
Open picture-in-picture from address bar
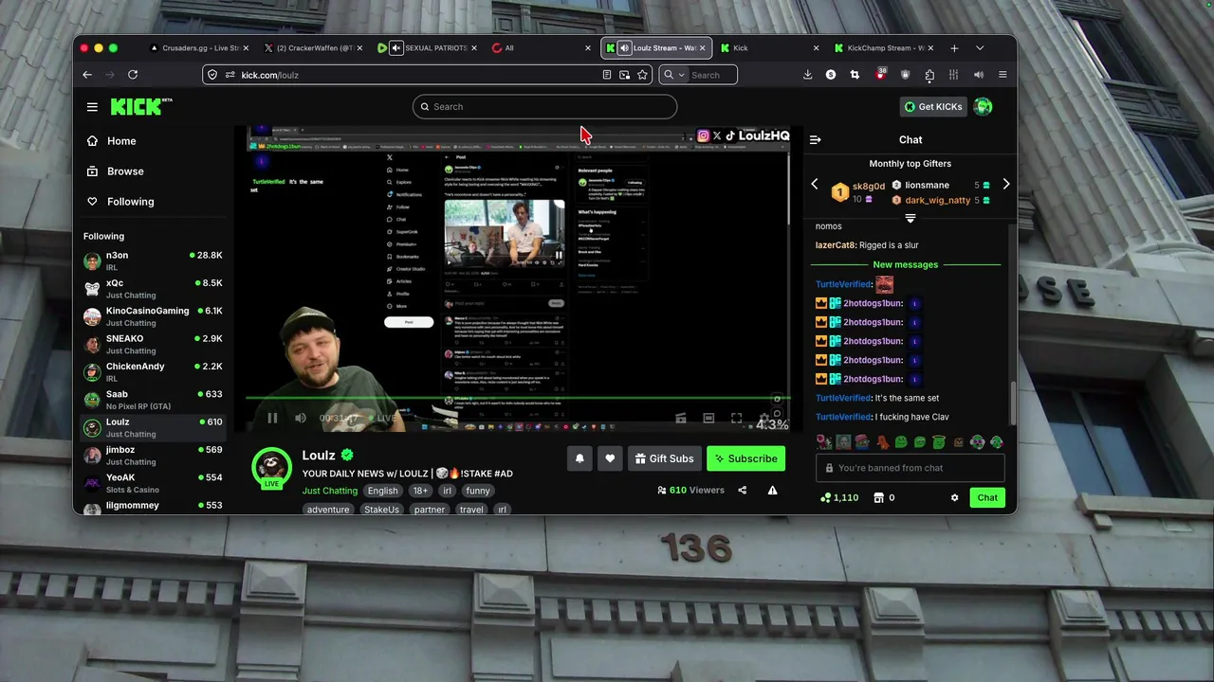(x=624, y=75)
